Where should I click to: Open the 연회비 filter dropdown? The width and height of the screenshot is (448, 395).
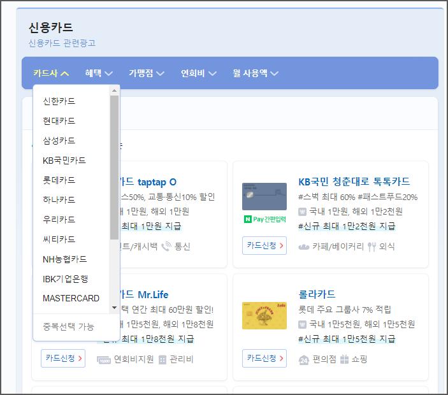199,73
